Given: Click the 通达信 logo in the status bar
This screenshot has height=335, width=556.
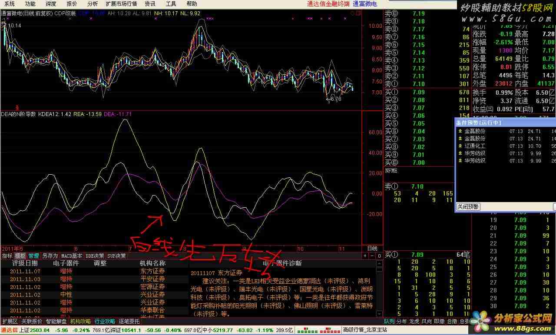Looking at the screenshot, I should click(x=9, y=330).
